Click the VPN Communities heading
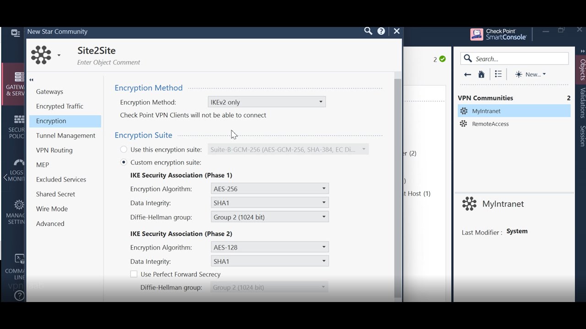Image resolution: width=586 pixels, height=329 pixels. (x=485, y=98)
